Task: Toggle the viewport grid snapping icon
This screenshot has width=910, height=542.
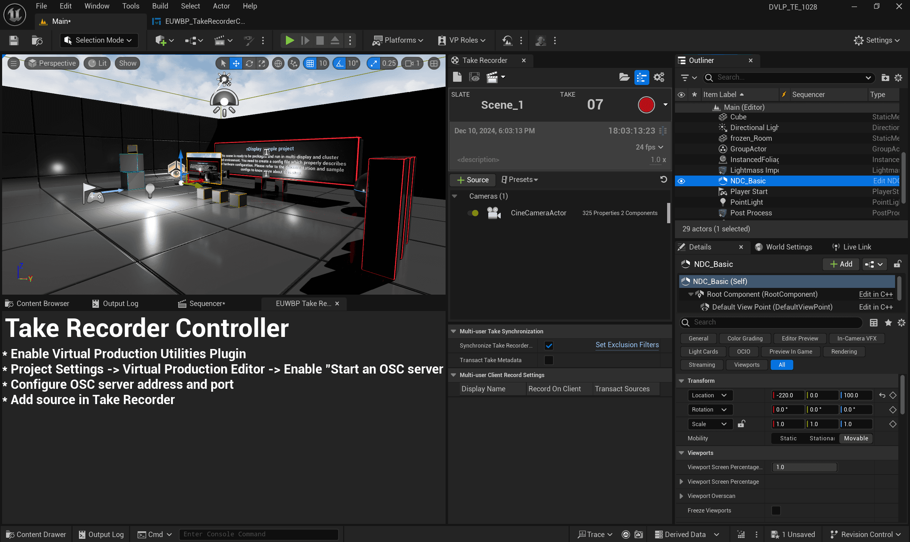Action: point(310,64)
